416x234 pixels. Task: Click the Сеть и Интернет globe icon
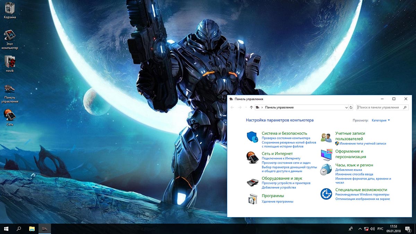(252, 157)
